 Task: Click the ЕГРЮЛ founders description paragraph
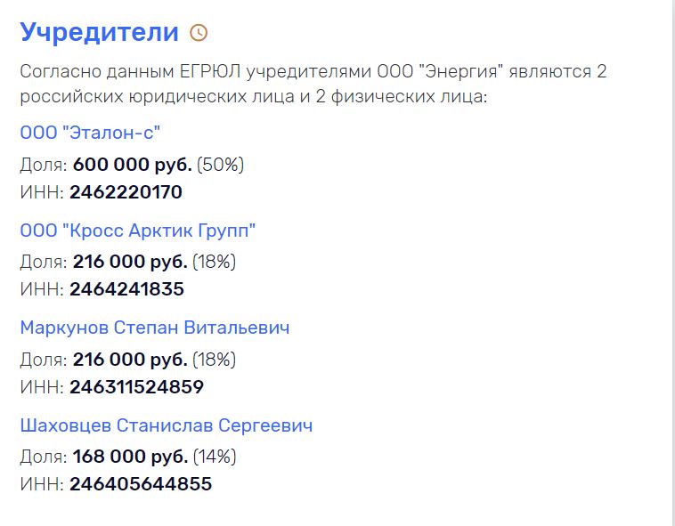pyautogui.click(x=313, y=84)
